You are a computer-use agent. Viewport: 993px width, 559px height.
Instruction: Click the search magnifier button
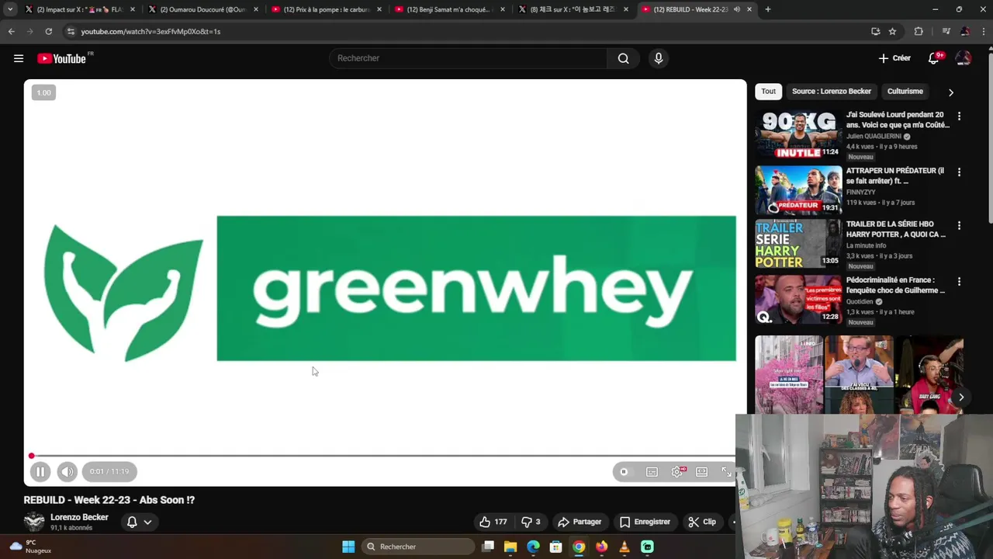coord(623,58)
